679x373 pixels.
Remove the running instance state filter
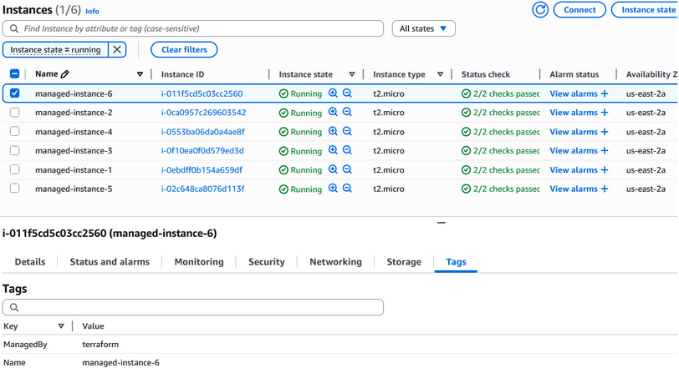pos(117,50)
